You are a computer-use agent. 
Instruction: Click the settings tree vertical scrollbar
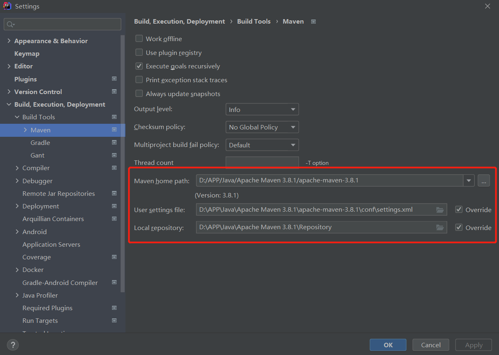[123, 163]
